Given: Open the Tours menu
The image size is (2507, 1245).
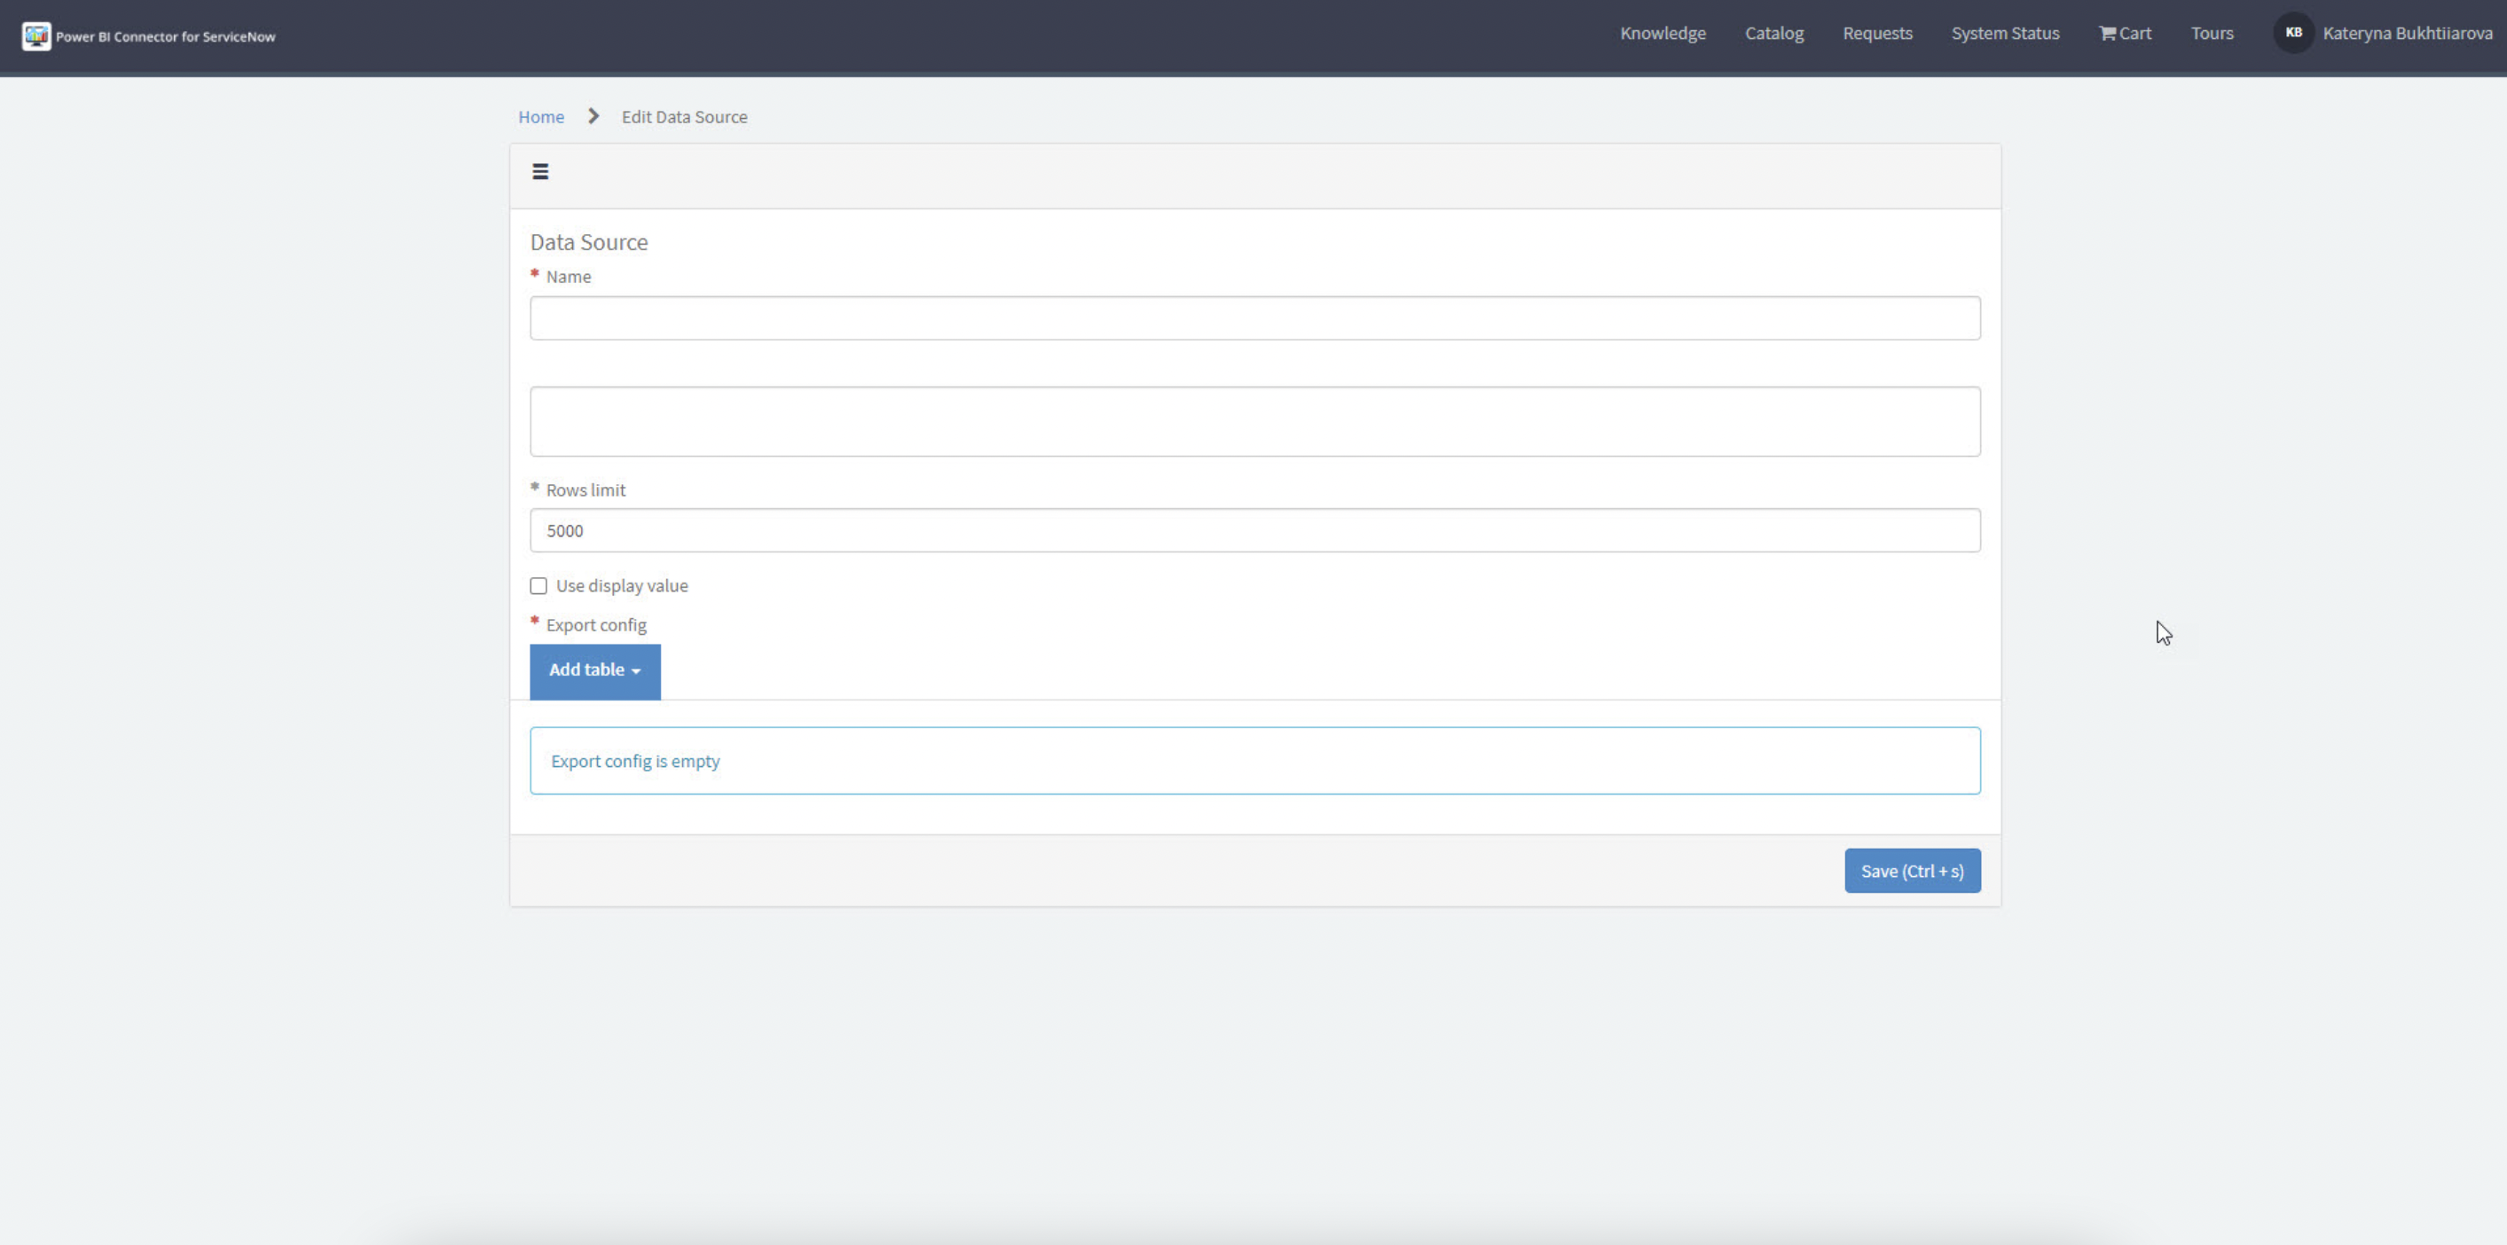Looking at the screenshot, I should (2212, 32).
